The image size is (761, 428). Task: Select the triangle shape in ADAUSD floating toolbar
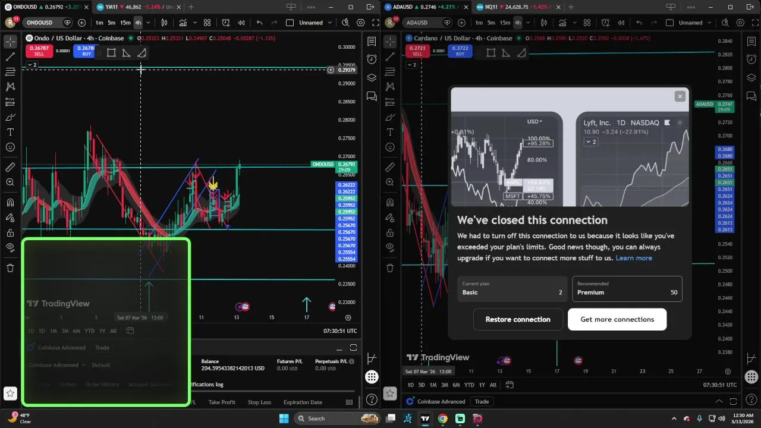[x=506, y=53]
